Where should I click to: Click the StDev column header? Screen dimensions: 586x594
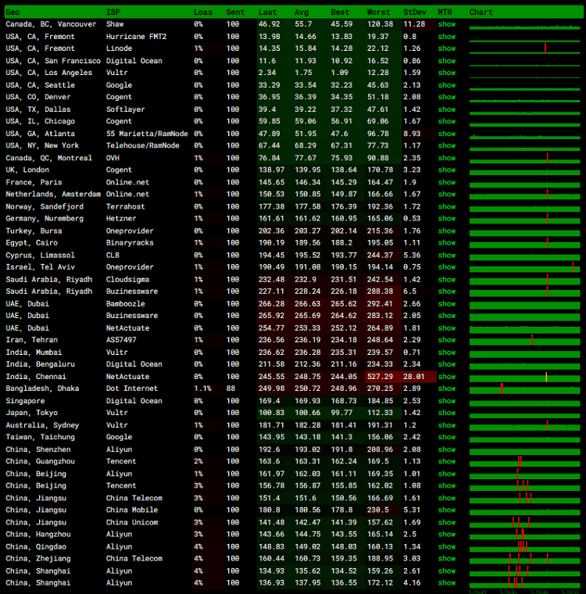pyautogui.click(x=414, y=13)
